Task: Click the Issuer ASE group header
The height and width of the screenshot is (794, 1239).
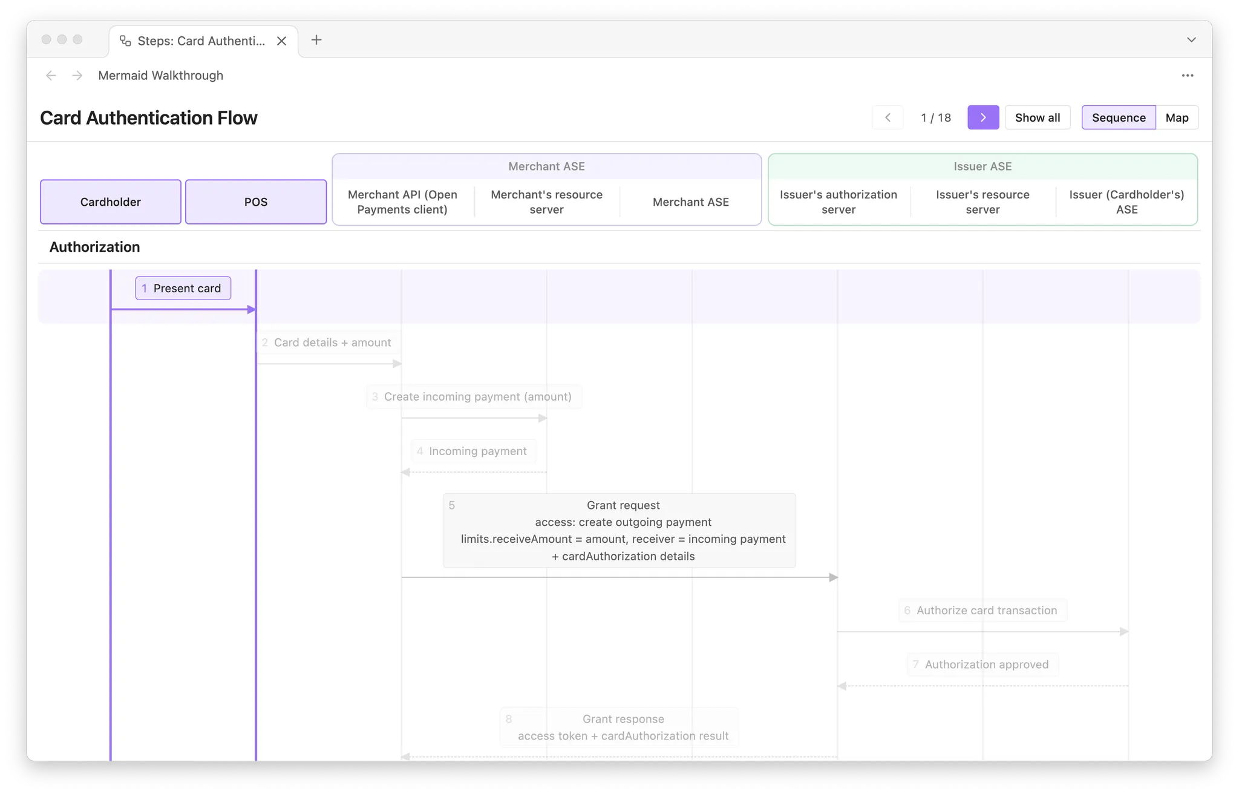Action: (982, 166)
